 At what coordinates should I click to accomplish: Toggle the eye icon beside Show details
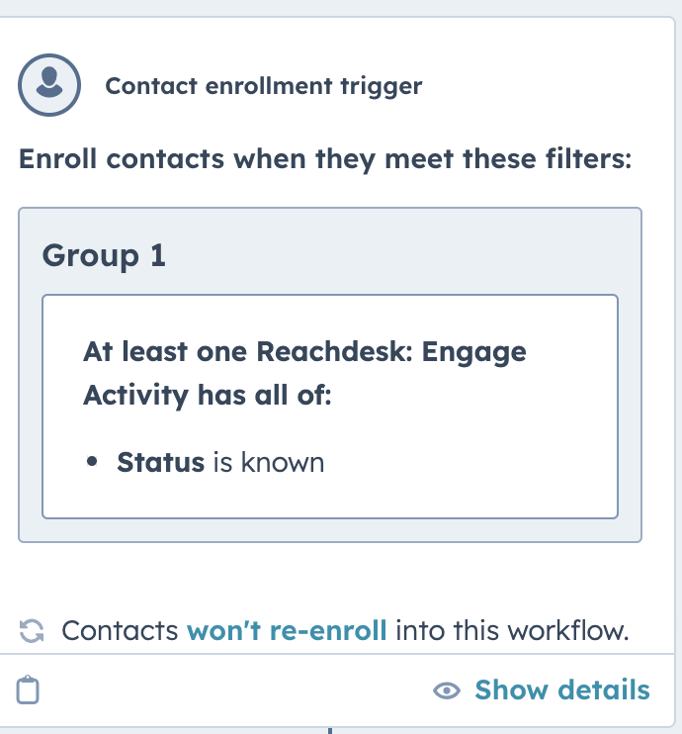pos(447,690)
